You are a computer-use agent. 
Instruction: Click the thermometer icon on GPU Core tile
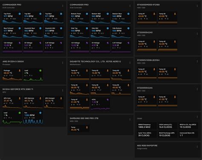click(20, 98)
